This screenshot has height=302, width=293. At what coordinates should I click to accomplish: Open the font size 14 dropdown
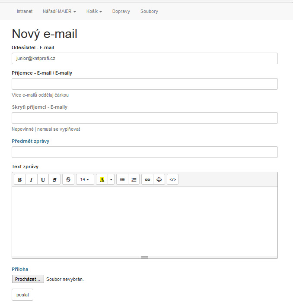pyautogui.click(x=85, y=179)
